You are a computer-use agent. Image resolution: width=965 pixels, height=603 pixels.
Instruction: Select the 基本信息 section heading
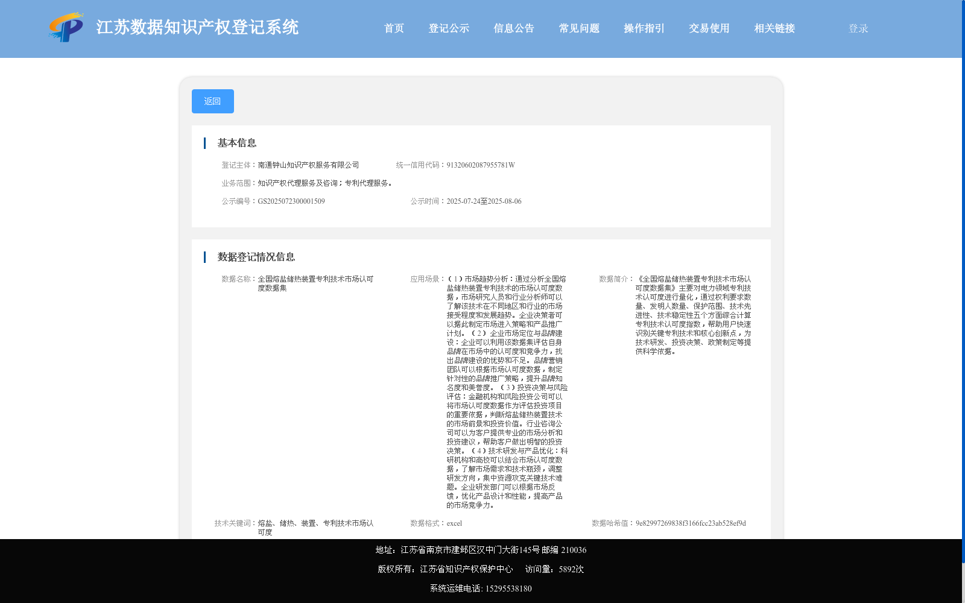point(237,143)
